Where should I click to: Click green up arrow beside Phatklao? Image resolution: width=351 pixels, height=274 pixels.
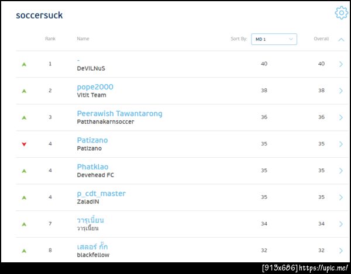(x=24, y=171)
